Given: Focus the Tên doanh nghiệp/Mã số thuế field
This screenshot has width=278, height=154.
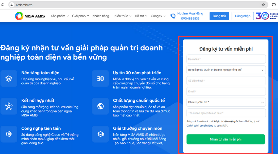Looking at the screenshot, I should coord(226,113).
